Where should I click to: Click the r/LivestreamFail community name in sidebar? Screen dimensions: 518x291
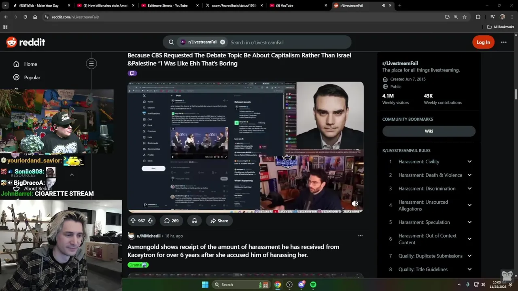tap(400, 63)
